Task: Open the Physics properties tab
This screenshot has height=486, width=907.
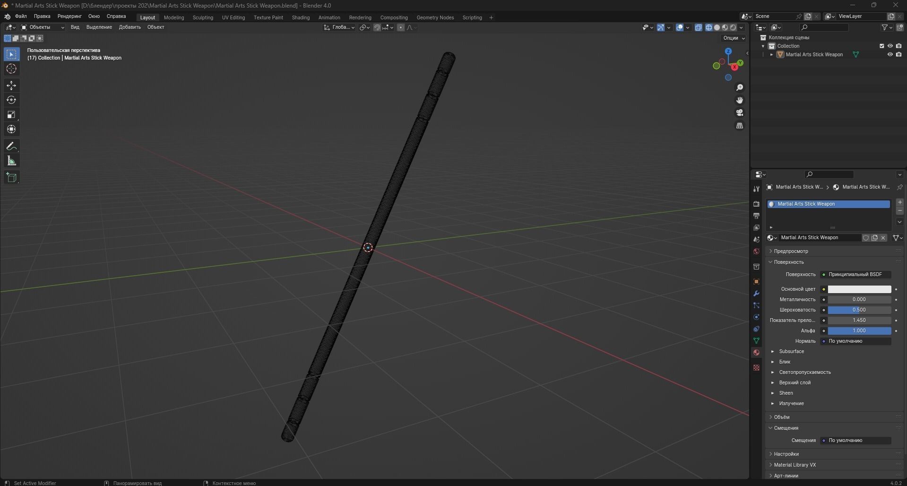Action: click(756, 317)
